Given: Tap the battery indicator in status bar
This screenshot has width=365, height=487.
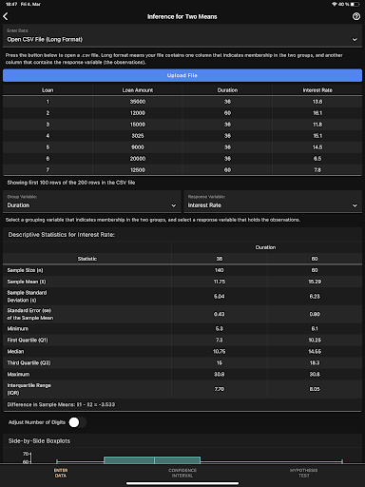Looking at the screenshot, I should click(x=355, y=4).
